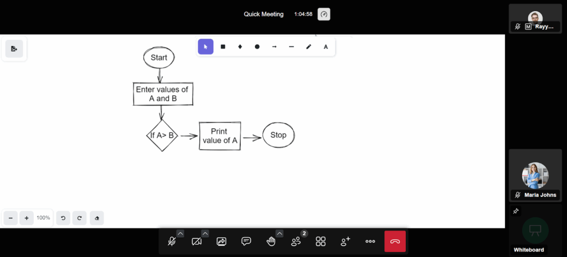Activate the pencil freehand tool
This screenshot has width=567, height=257.
(x=308, y=47)
